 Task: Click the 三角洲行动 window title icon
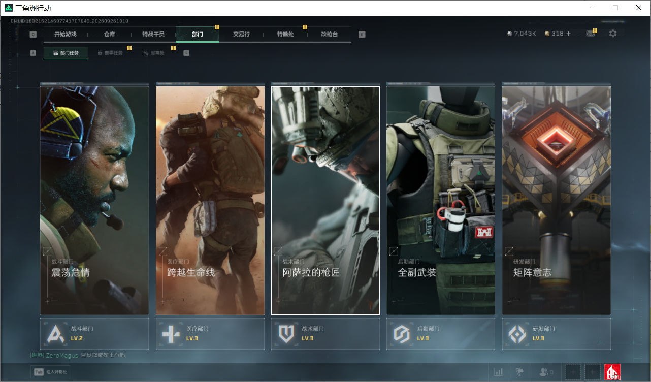8,8
